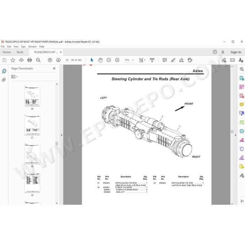Open the search tool in the right pane

coord(241,69)
